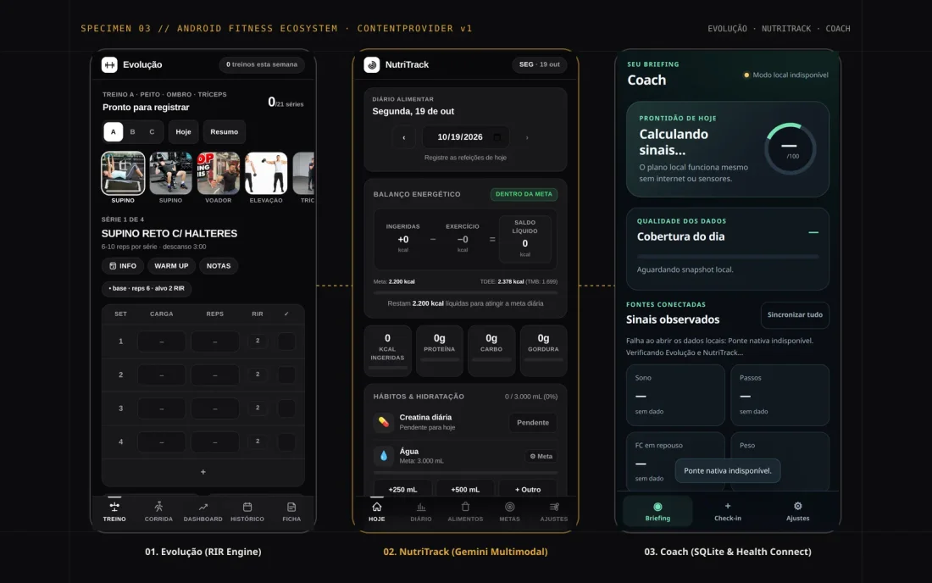
Task: Click Sincronizar tudo button
Action: (x=795, y=315)
